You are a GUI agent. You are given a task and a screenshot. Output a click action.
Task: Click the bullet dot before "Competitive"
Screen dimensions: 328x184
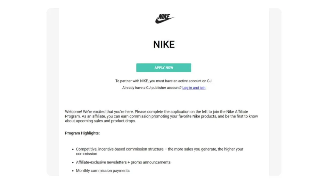(x=72, y=149)
